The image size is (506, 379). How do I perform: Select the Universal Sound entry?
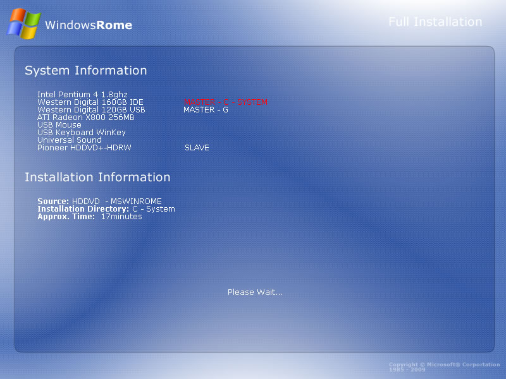(x=70, y=140)
